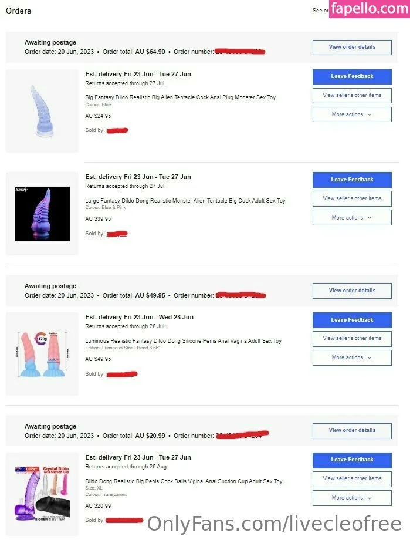Expand More actions for the Luminous item
The width and height of the screenshot is (410, 543).
click(352, 357)
